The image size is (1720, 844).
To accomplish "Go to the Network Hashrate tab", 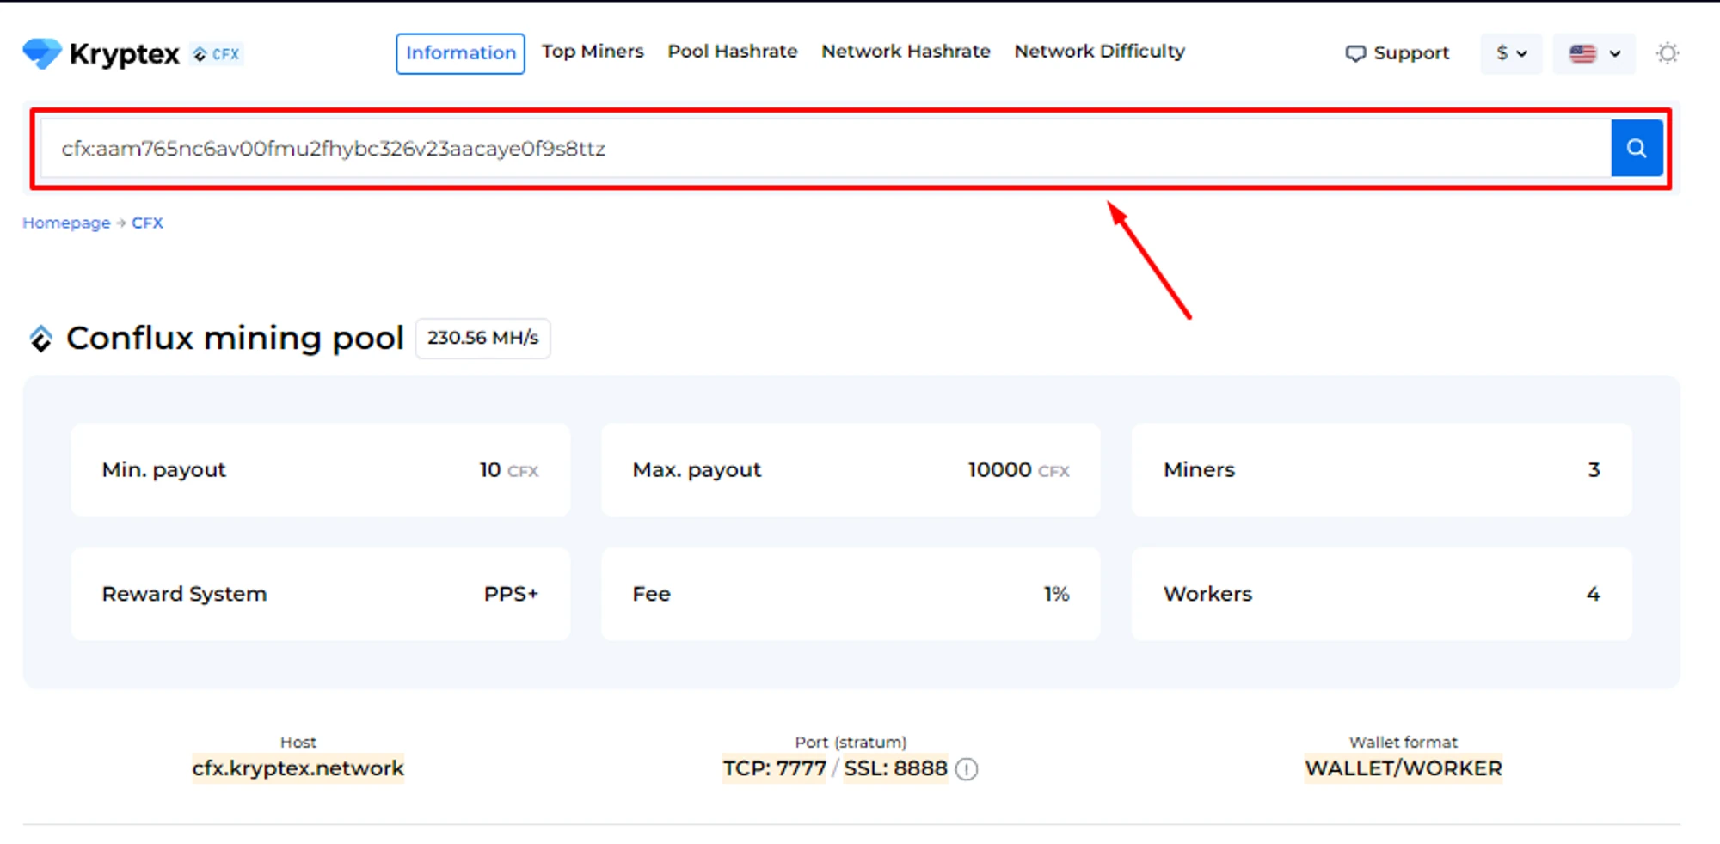I will click(906, 52).
